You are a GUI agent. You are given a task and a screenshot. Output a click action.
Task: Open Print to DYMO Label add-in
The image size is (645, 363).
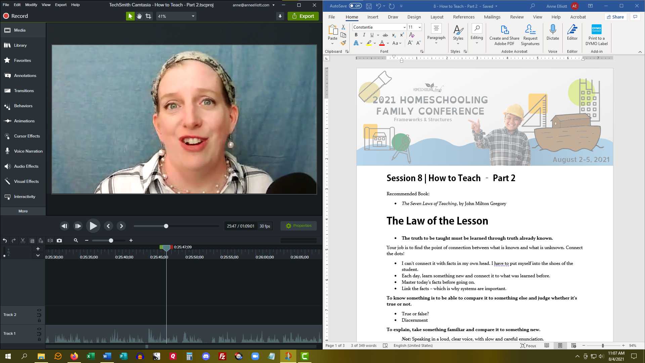coord(597,35)
